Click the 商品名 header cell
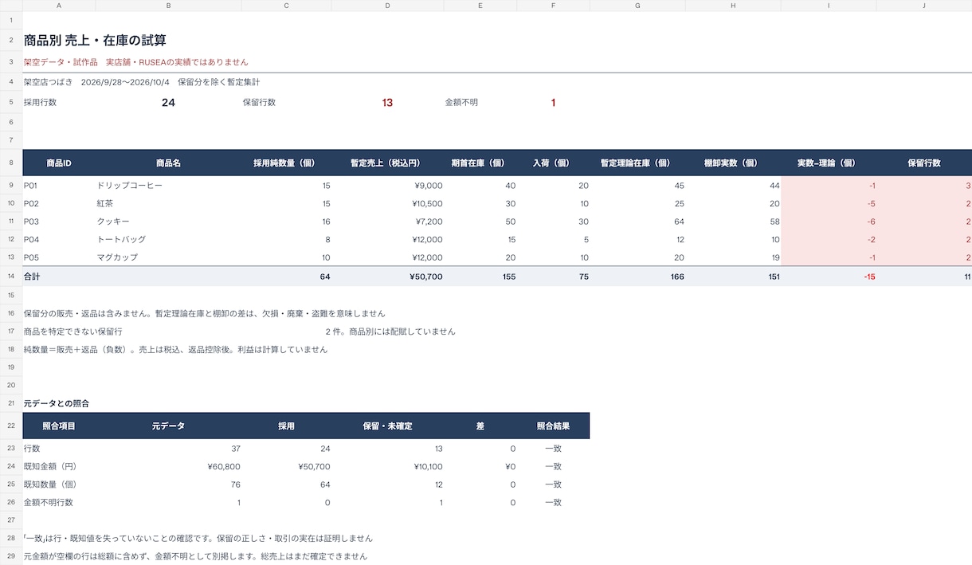The height and width of the screenshot is (565, 972). 168,163
